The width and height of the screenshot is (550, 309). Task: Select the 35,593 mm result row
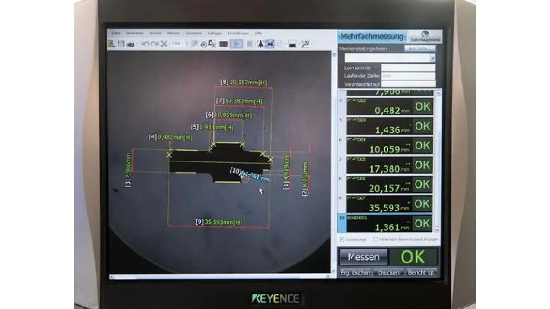click(x=385, y=204)
